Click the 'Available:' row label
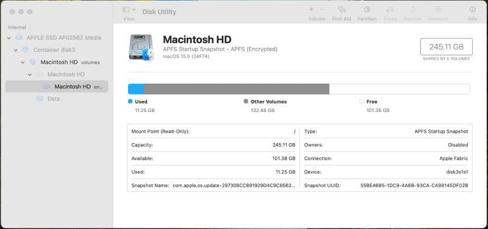 142,158
